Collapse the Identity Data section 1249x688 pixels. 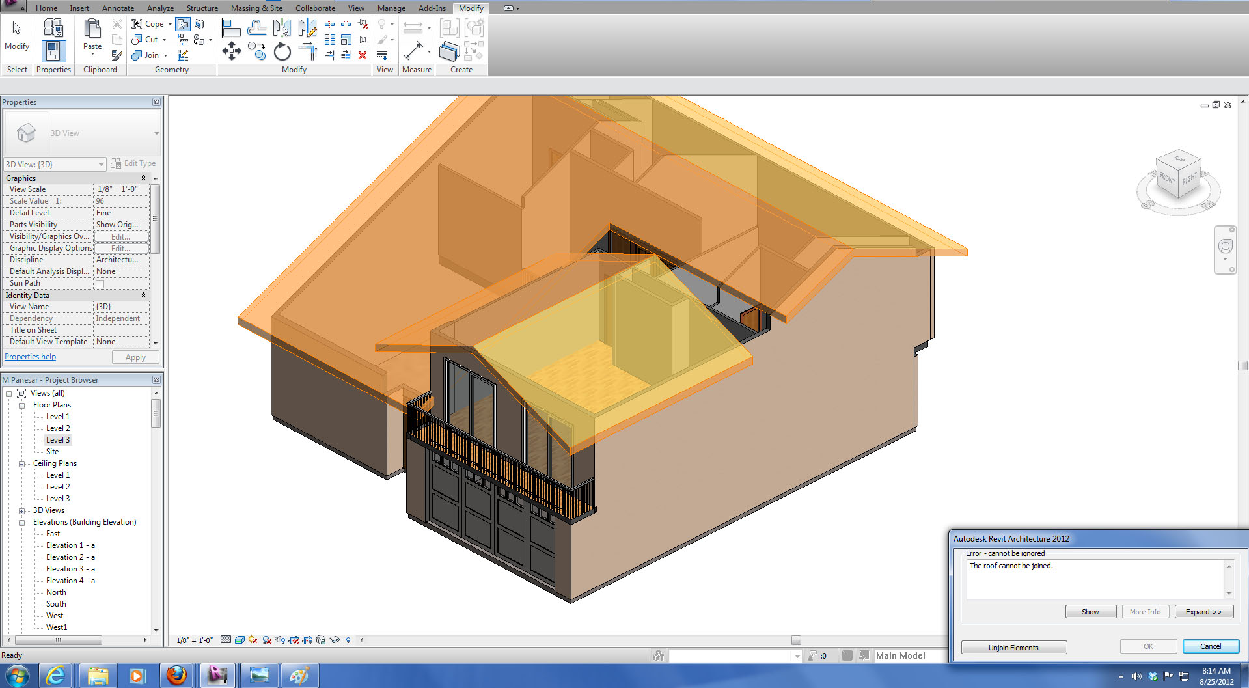143,296
